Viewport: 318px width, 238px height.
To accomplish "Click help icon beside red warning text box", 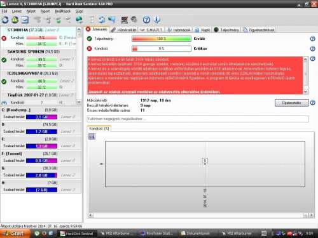I will click(312, 58).
